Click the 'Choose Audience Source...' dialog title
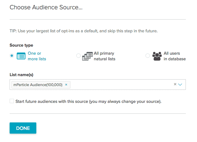 46,7
